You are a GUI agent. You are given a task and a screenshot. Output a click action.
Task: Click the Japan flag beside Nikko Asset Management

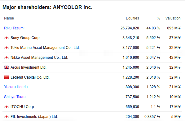click(7, 58)
